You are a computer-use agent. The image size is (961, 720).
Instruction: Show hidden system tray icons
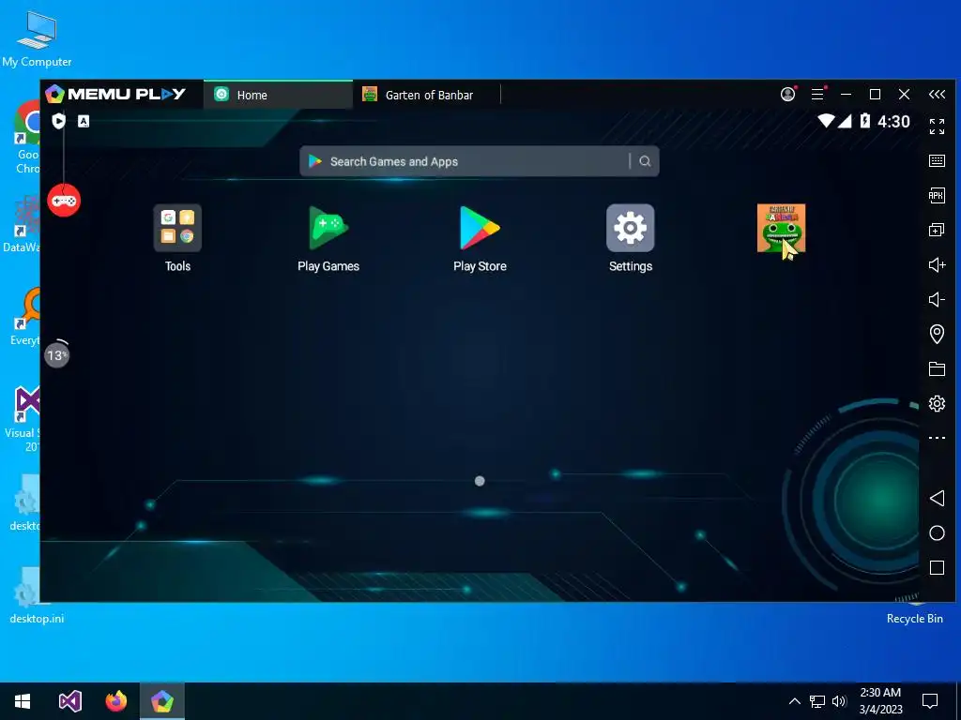click(794, 701)
